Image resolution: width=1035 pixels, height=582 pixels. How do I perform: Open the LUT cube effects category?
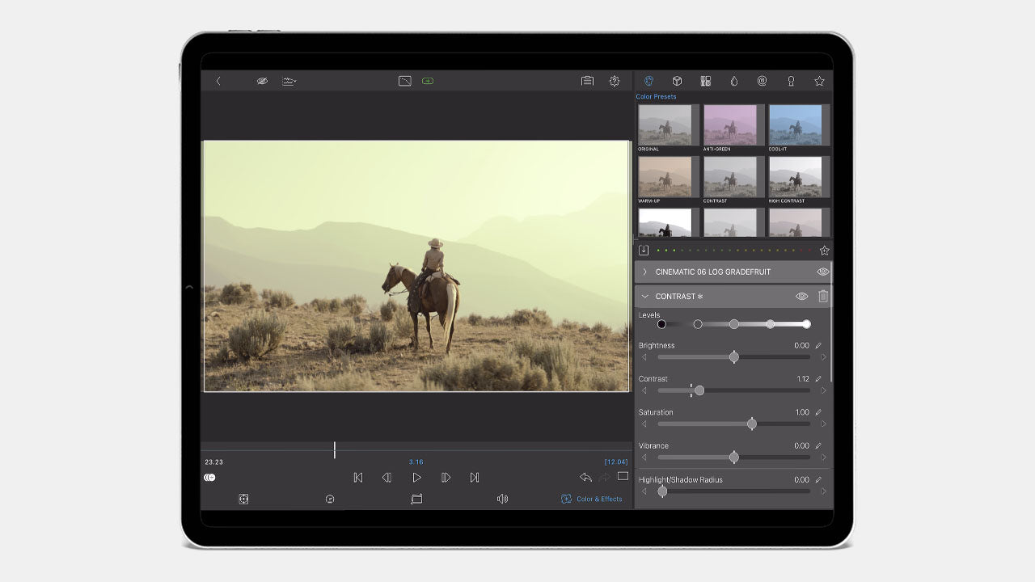point(677,81)
